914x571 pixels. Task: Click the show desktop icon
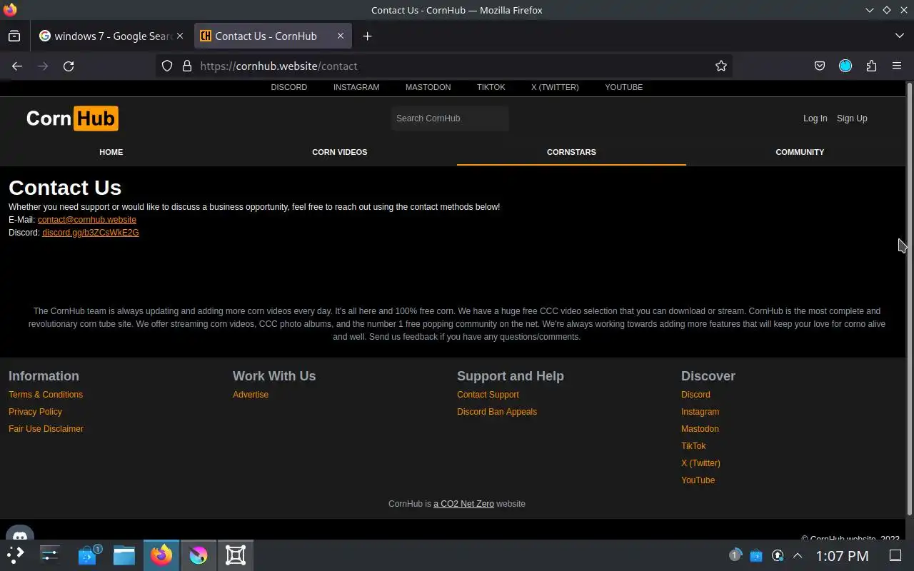[895, 555]
